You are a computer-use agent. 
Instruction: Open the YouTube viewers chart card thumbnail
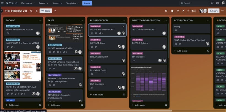coord(149,81)
